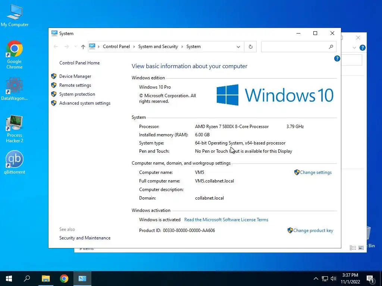Open the DataWagon desktop shortcut

click(x=15, y=89)
